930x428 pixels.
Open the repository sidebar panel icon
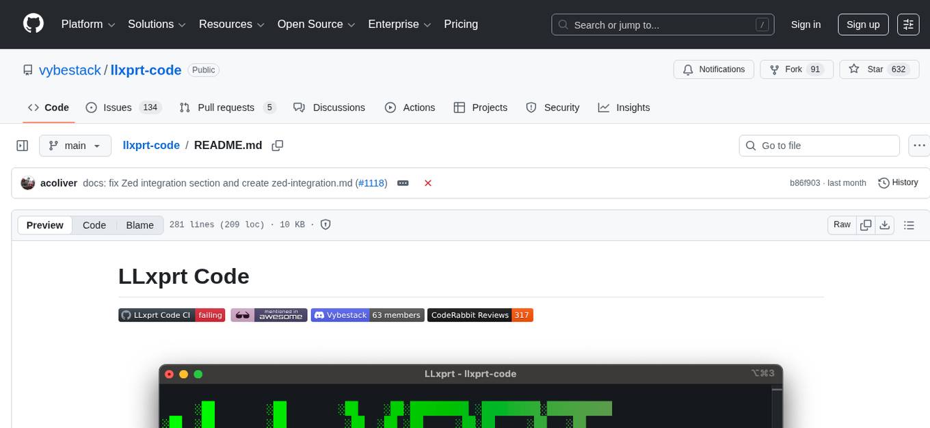[x=22, y=145]
